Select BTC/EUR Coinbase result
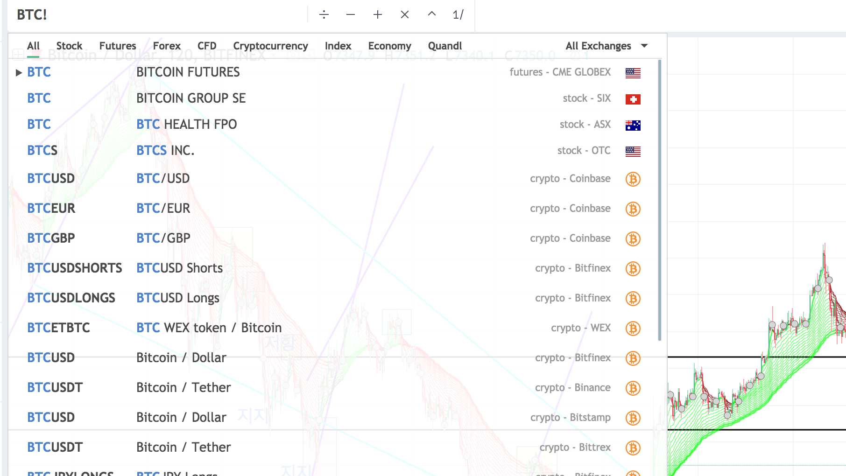846x476 pixels. tap(333, 208)
